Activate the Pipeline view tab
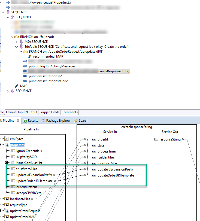Image resolution: width=200 pixels, height=221 pixels. pyautogui.click(x=8, y=121)
